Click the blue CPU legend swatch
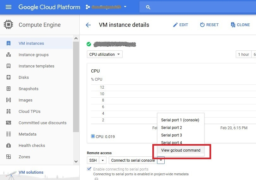Image resolution: width=256 pixels, height=180 pixels. pos(93,136)
